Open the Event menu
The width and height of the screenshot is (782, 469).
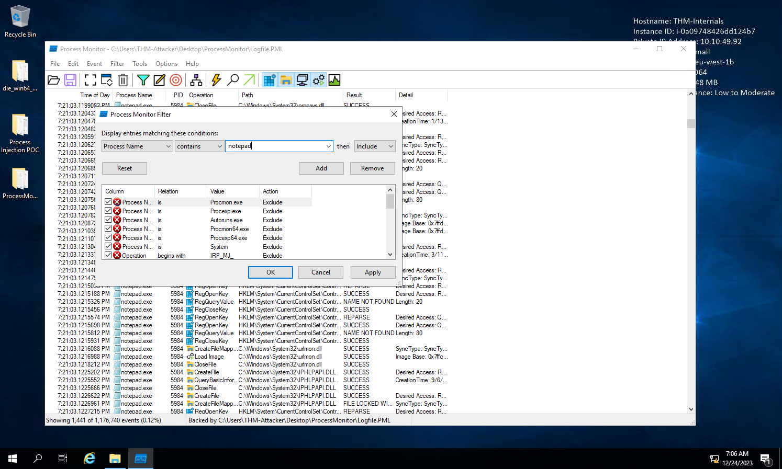coord(94,64)
